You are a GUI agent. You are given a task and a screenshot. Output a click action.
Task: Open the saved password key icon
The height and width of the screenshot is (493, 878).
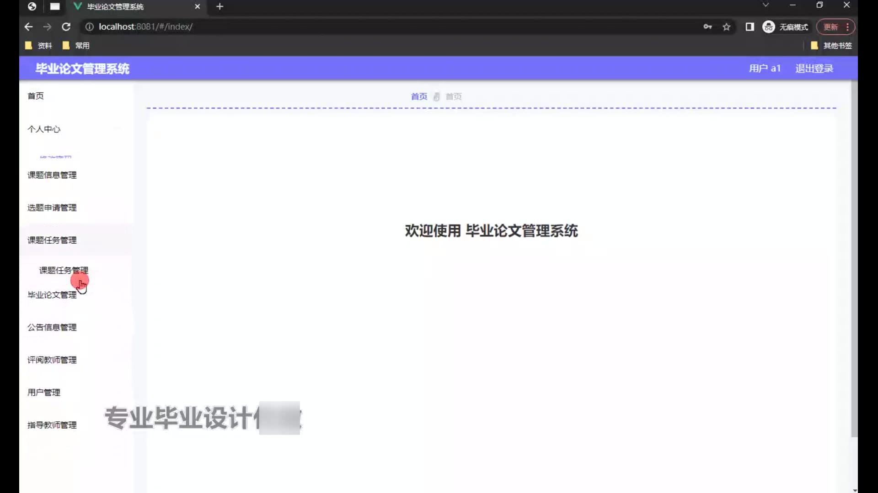pyautogui.click(x=707, y=27)
